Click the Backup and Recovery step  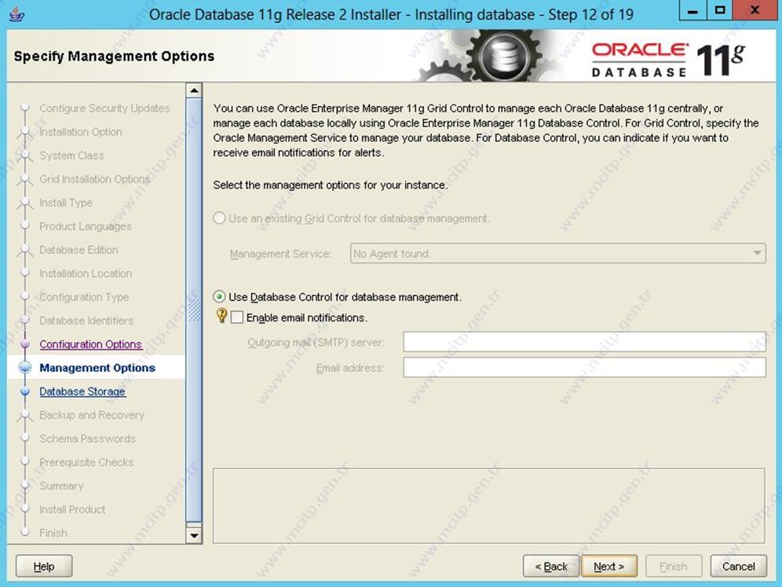click(92, 415)
